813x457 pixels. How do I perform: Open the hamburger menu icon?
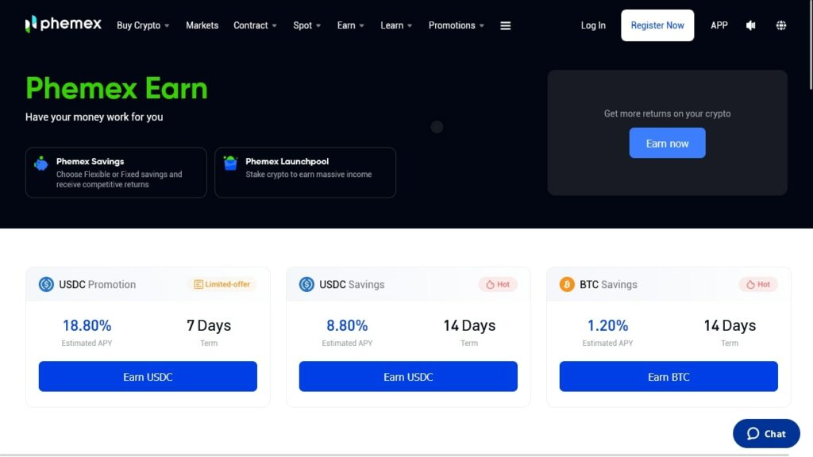tap(506, 25)
